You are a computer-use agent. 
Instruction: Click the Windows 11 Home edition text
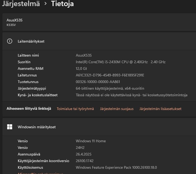91,141
